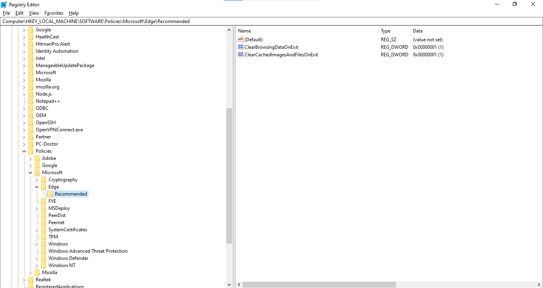The image size is (543, 288).
Task: Click the tree pane scroll down arrow
Action: 229,284
